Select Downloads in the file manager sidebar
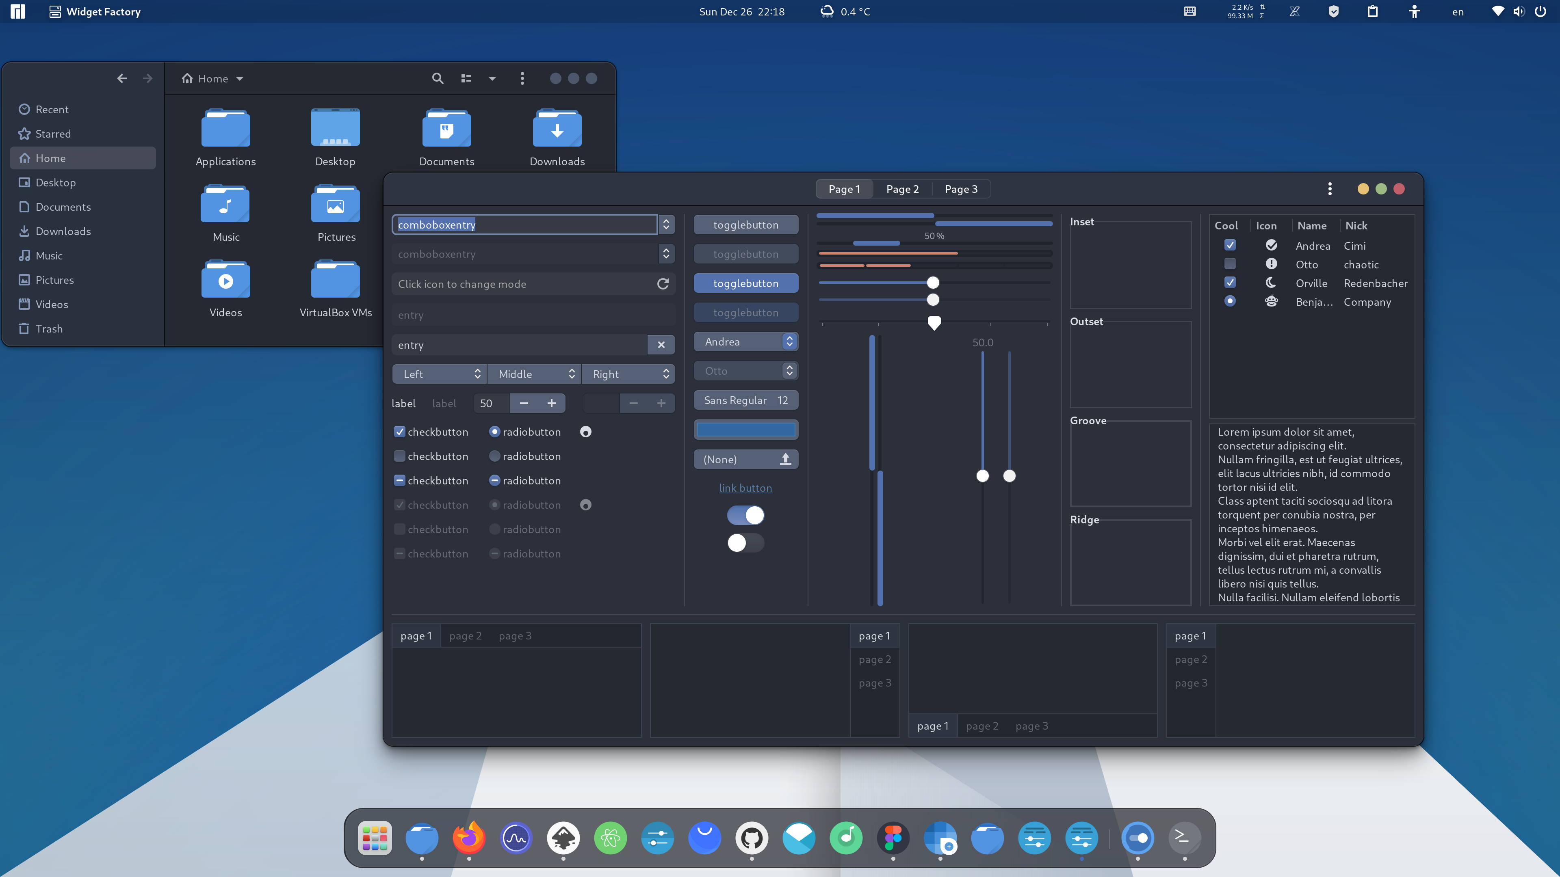Viewport: 1560px width, 877px height. pyautogui.click(x=63, y=231)
